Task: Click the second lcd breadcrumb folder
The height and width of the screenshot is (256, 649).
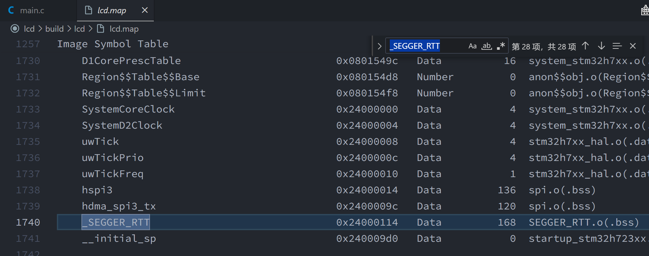Action: coord(80,29)
